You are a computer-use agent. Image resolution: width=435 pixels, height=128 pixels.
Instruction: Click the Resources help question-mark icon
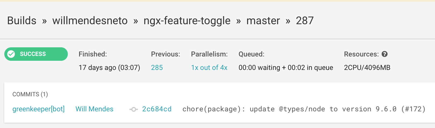[385, 54]
